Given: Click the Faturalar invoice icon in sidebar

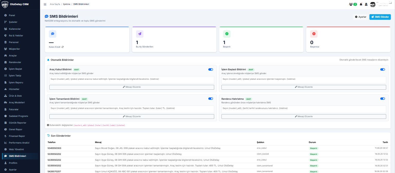Looking at the screenshot, I should click(x=5, y=109).
